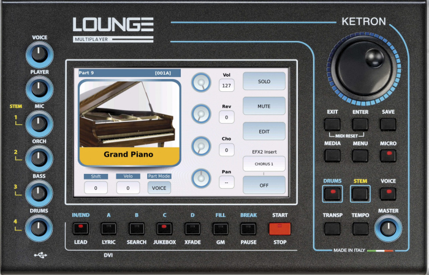Click the ORCH stem 2 knob

39,159
